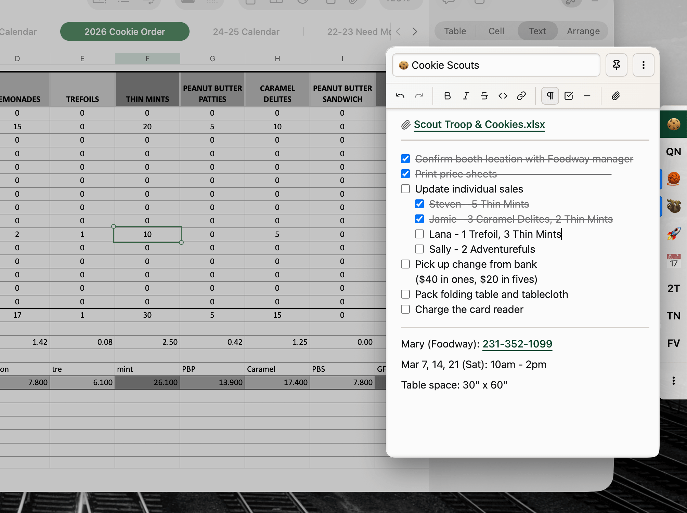Image resolution: width=687 pixels, height=513 pixels.
Task: Open the note's three-dot options menu
Action: (x=643, y=65)
